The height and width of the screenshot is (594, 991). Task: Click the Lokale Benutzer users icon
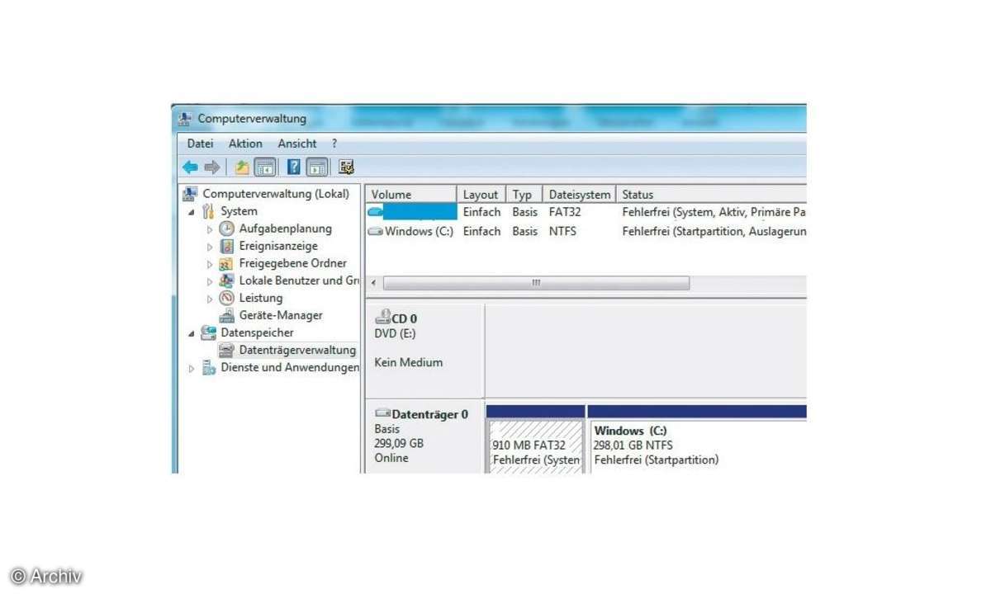tap(226, 281)
